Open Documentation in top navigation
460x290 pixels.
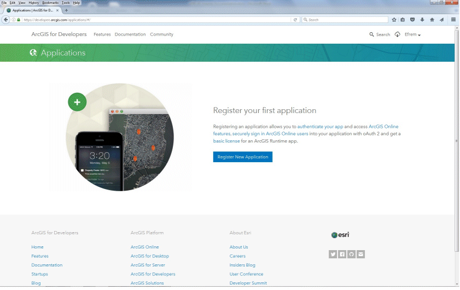(130, 34)
